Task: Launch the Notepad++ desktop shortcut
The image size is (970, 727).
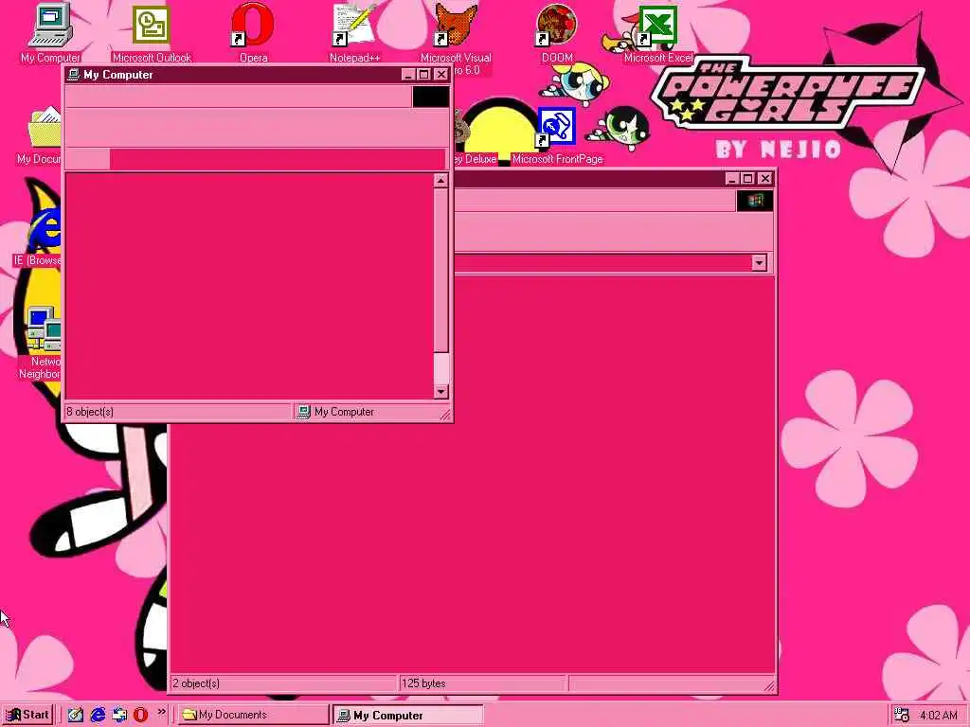Action: coord(354,32)
